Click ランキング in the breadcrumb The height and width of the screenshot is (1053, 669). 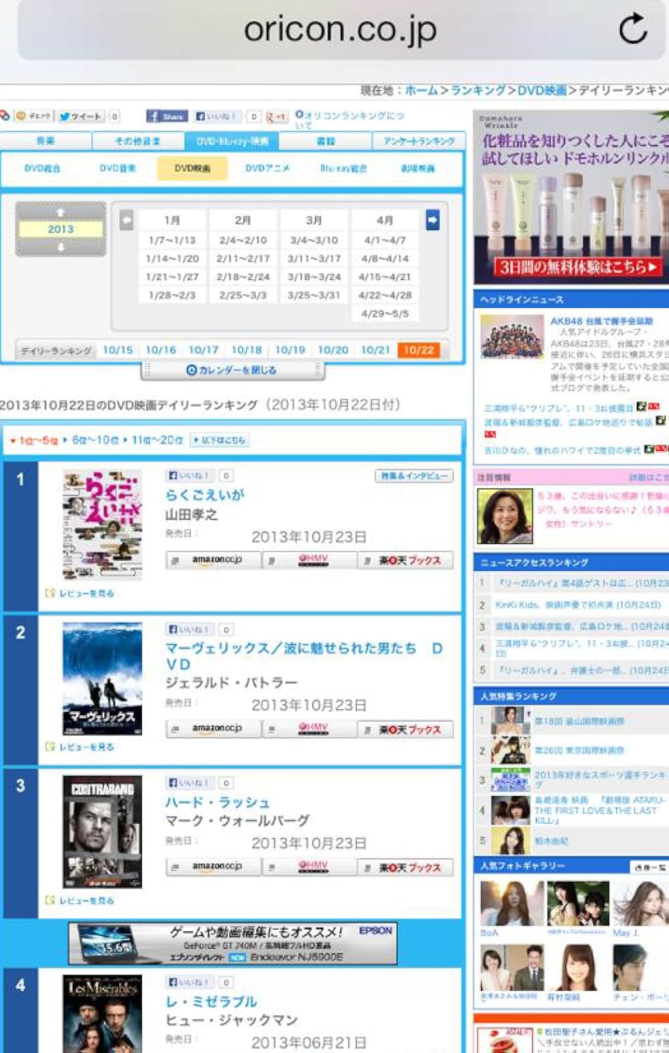pyautogui.click(x=478, y=90)
